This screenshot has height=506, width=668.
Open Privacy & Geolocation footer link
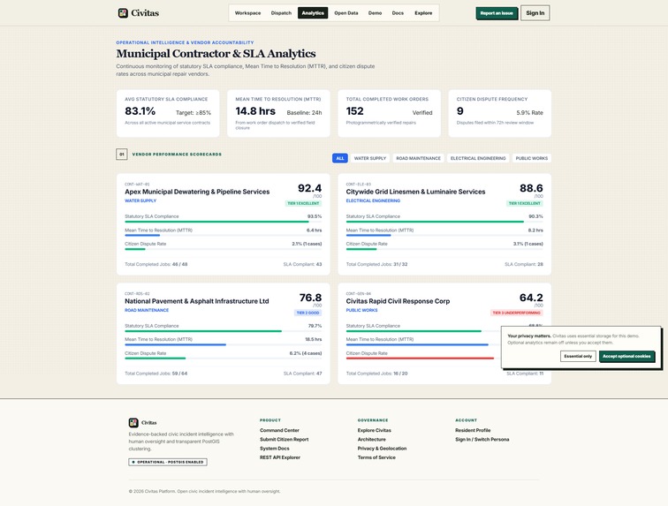click(382, 449)
